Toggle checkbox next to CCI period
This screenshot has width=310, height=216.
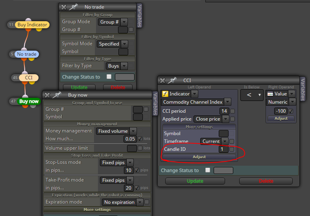(x=232, y=111)
